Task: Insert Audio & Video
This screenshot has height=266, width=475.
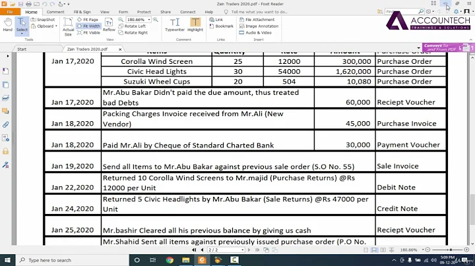Action: (x=255, y=33)
